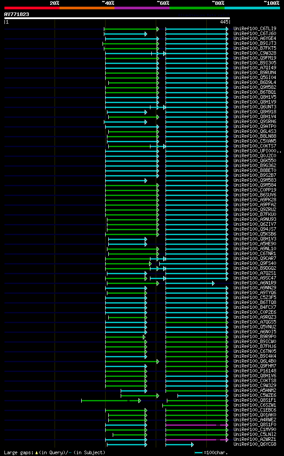Select the UniRef100_B9RUM4 label
284x456 pixels.
coord(255,73)
